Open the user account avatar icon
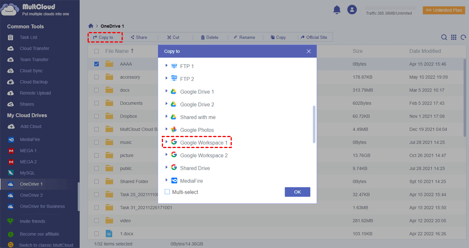The height and width of the screenshot is (248, 469). coord(352,10)
